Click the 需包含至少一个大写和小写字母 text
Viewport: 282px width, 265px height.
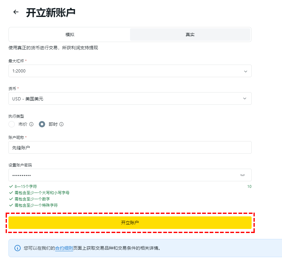(42, 193)
